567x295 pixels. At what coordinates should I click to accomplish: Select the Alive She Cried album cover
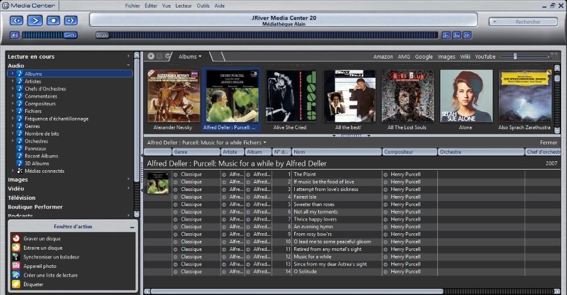click(x=290, y=96)
